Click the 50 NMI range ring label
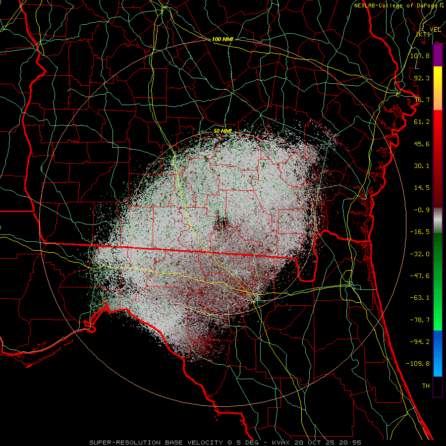Screen dimensions: 446x446 [223, 131]
